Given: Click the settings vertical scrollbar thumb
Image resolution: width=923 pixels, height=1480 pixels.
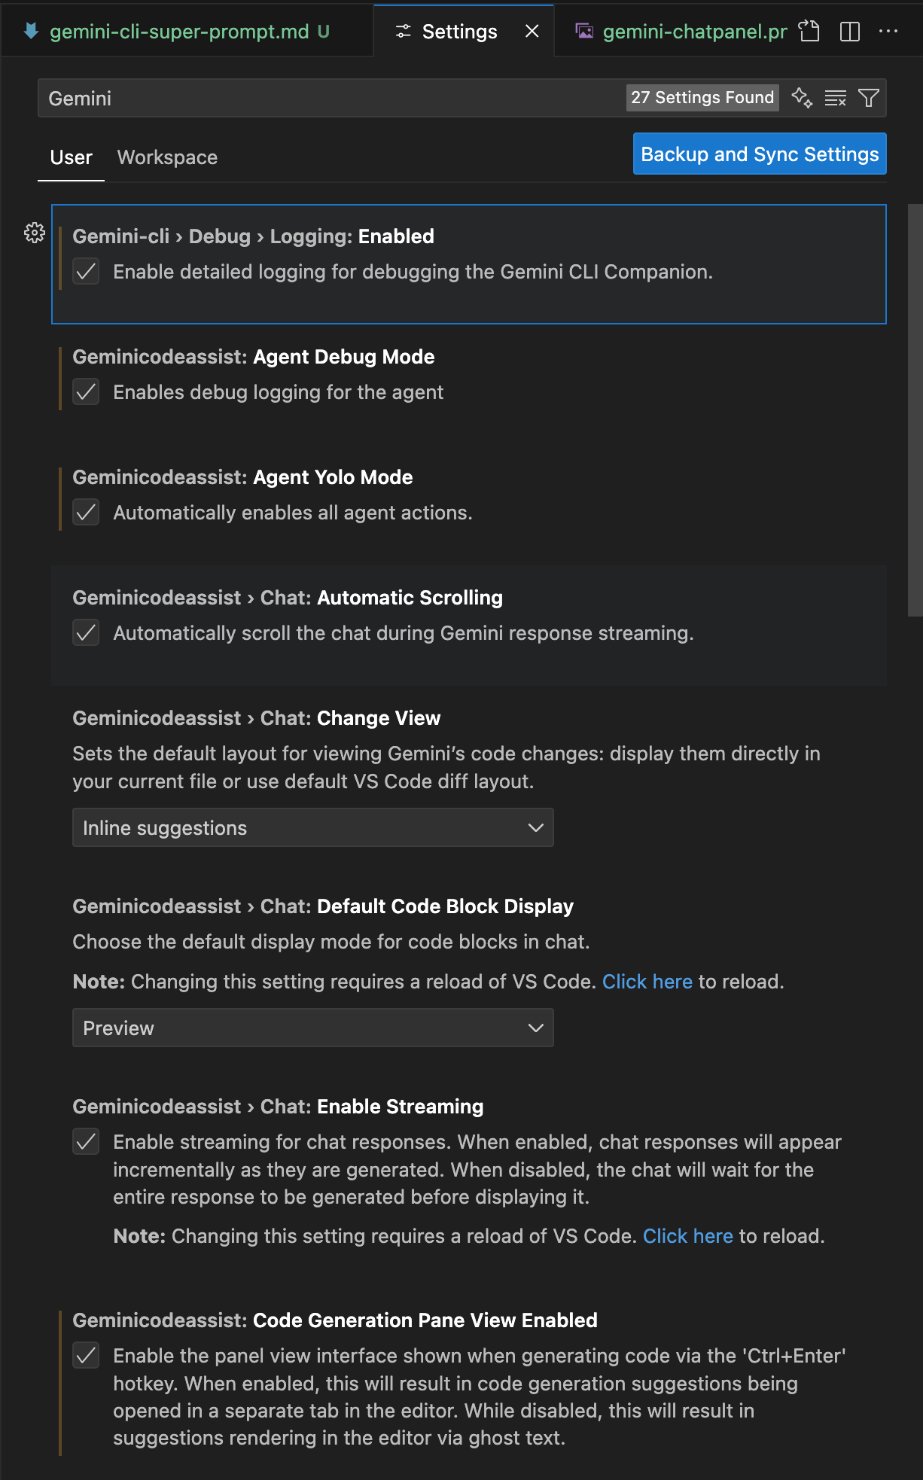Looking at the screenshot, I should pyautogui.click(x=915, y=410).
